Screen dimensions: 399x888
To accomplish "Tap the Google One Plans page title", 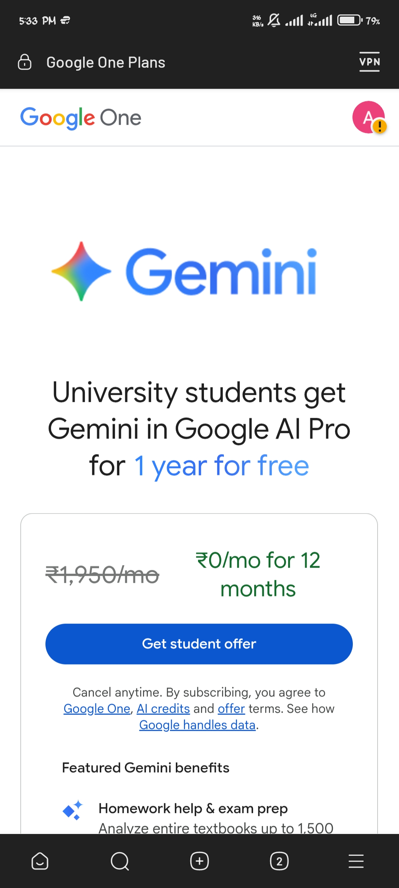I will 106,63.
